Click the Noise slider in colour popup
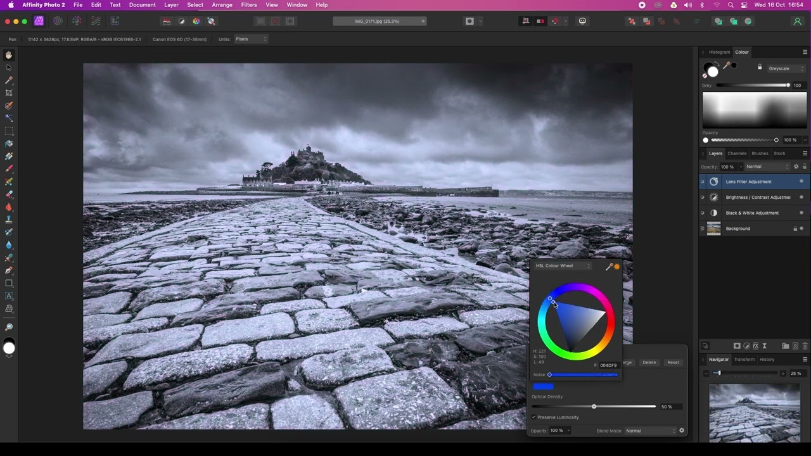This screenshot has height=456, width=811. tap(583, 375)
